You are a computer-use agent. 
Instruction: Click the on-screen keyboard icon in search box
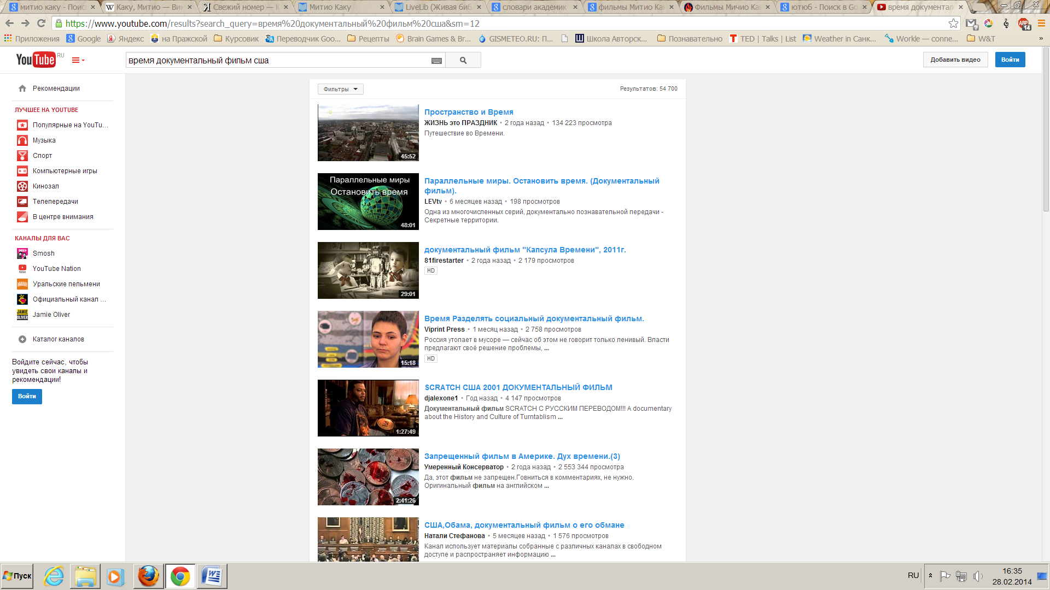tap(436, 61)
